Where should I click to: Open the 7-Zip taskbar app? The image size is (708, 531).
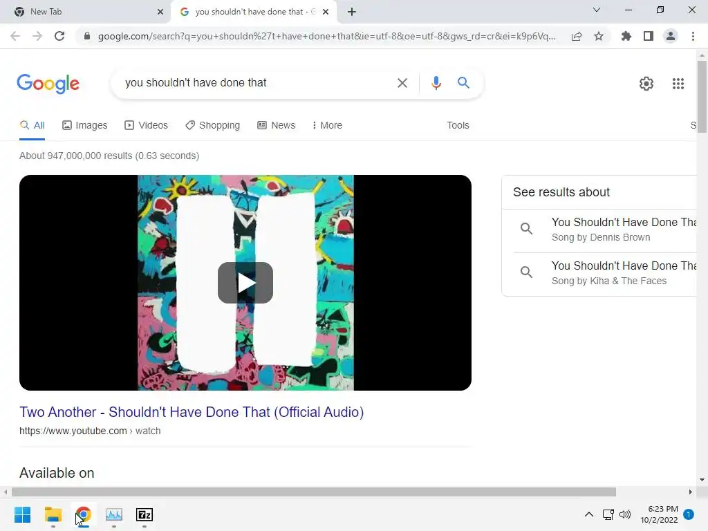tap(145, 514)
